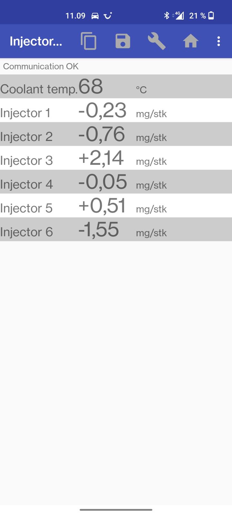Viewport: 232px width, 515px height.
Task: Select the Coolant temp. row
Action: [116, 87]
